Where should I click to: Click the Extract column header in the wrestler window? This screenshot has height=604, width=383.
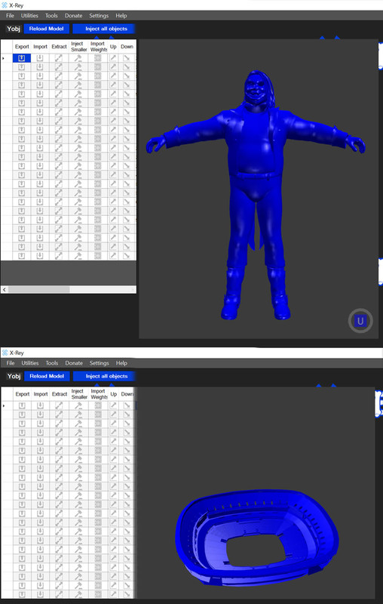pyautogui.click(x=59, y=47)
